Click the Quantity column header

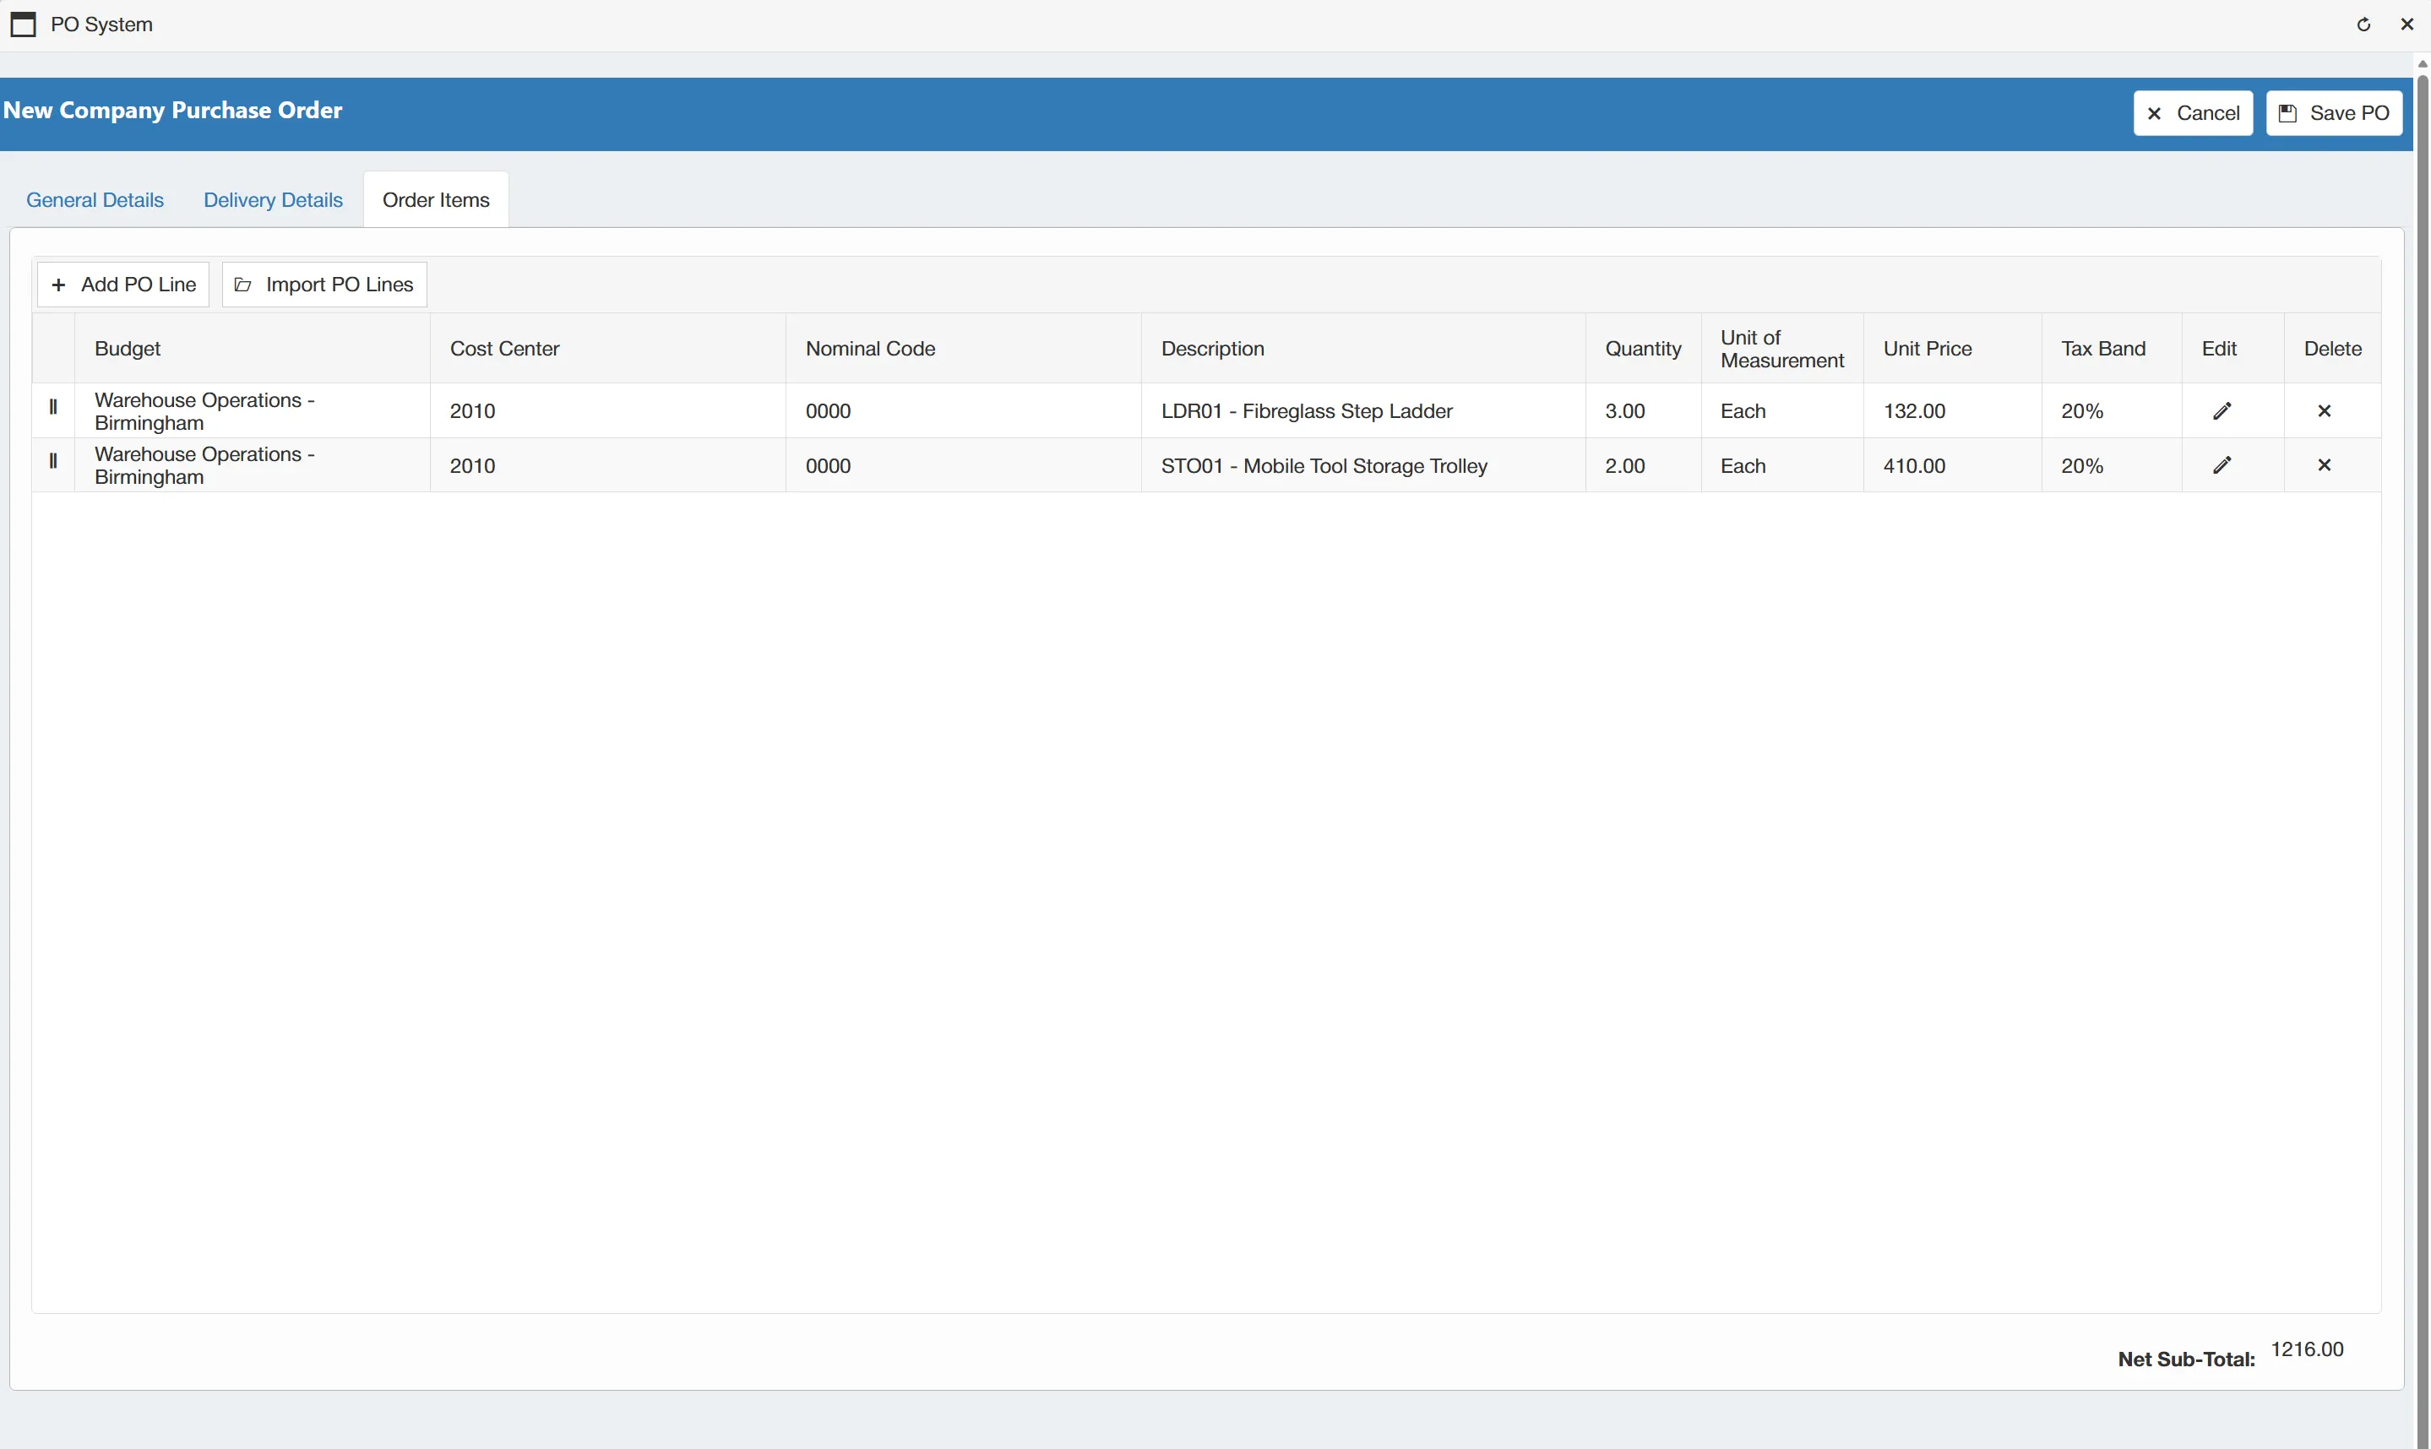point(1643,349)
